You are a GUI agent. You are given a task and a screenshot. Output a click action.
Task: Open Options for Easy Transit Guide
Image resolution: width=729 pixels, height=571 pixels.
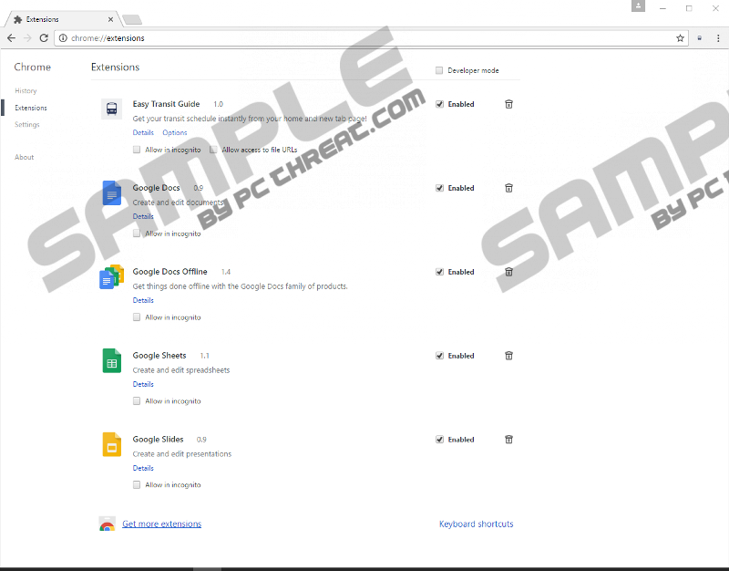tap(174, 133)
